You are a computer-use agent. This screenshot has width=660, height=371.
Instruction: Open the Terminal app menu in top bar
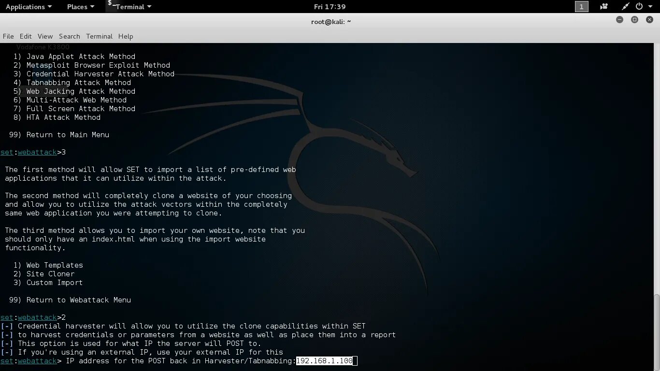(x=133, y=7)
